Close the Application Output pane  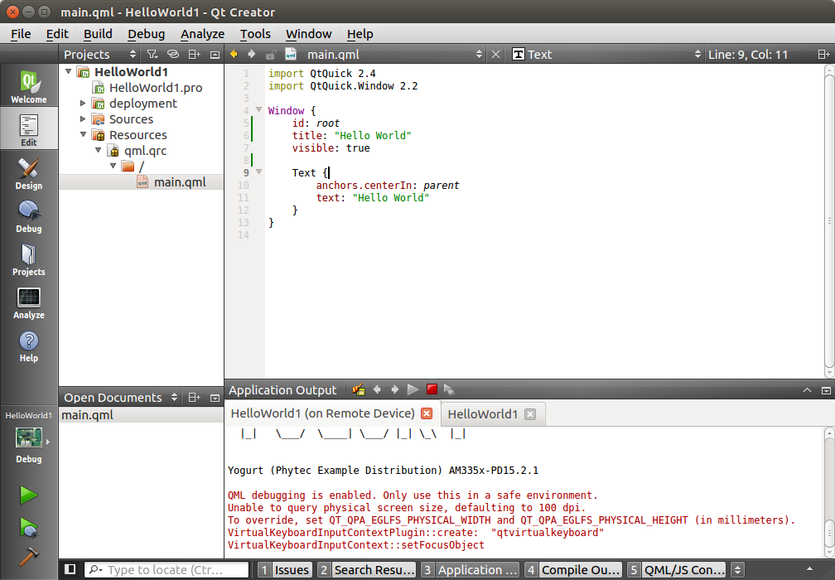(826, 390)
